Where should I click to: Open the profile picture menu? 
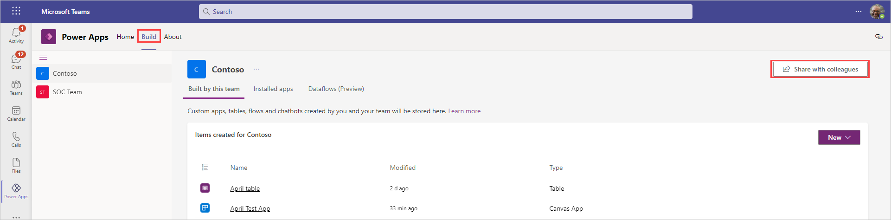877,12
